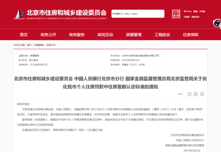
Task: Open the 工程建设 menu
Action: pyautogui.click(x=162, y=35)
